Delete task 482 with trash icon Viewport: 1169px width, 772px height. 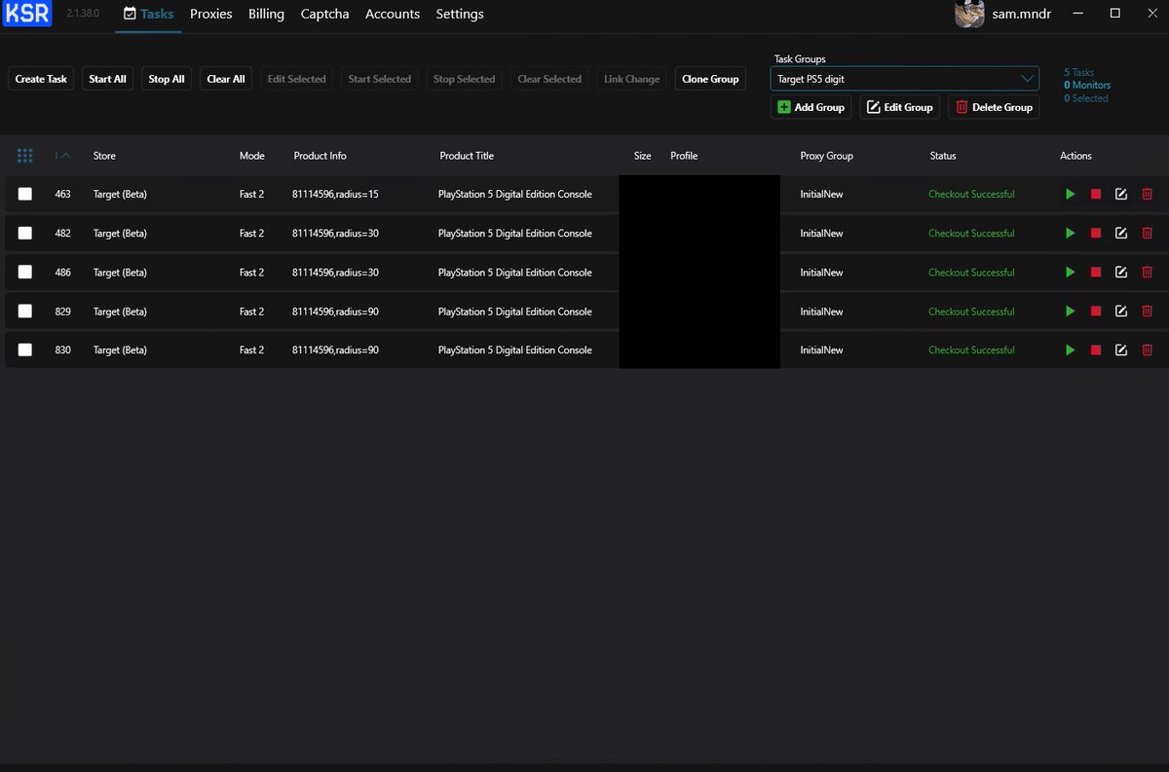(1147, 234)
